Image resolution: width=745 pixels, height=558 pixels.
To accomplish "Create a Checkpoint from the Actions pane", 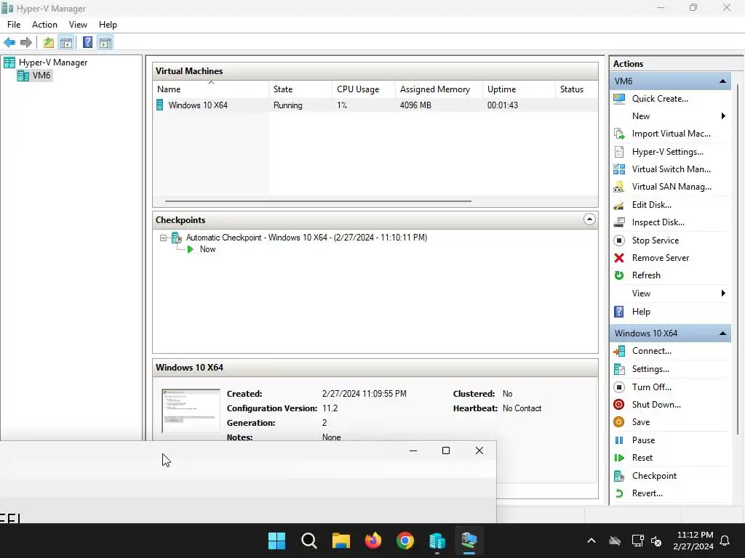I will [654, 476].
